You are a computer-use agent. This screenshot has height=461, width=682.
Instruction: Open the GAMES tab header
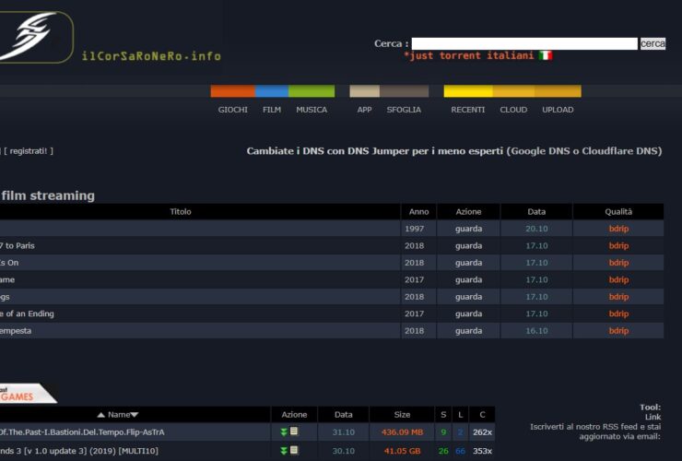18,395
